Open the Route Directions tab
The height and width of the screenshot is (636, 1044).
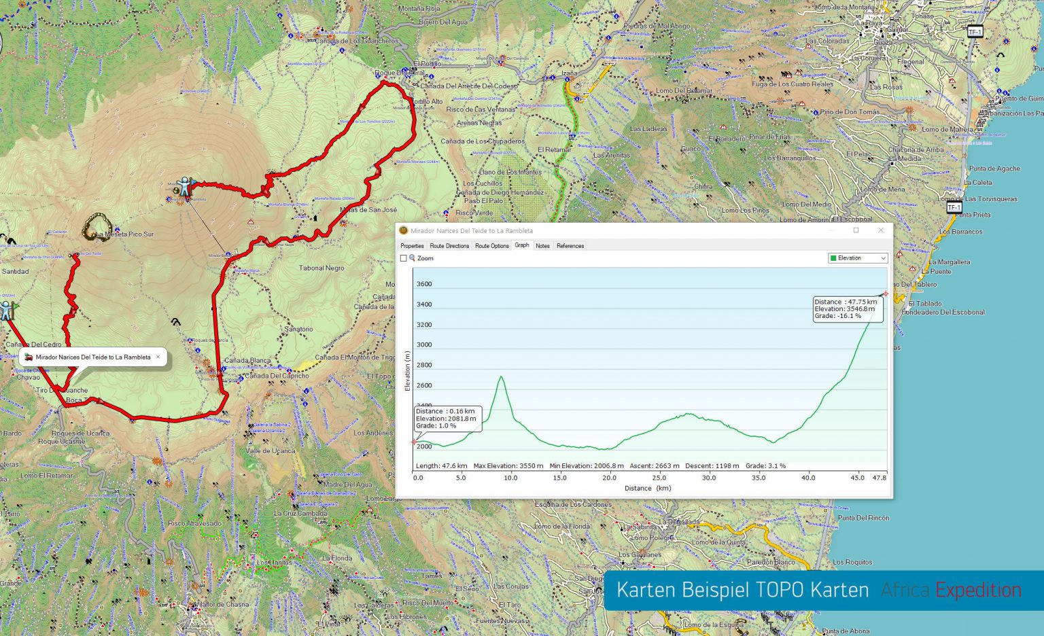click(449, 246)
